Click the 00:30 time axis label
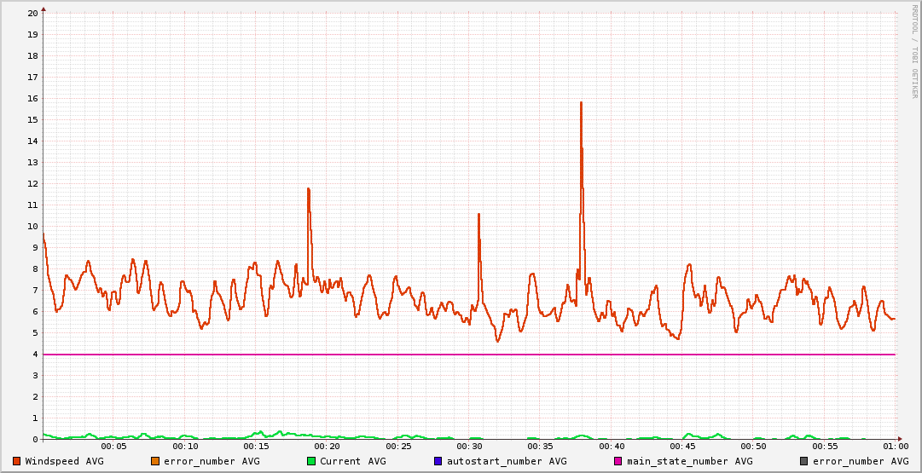 [x=469, y=447]
